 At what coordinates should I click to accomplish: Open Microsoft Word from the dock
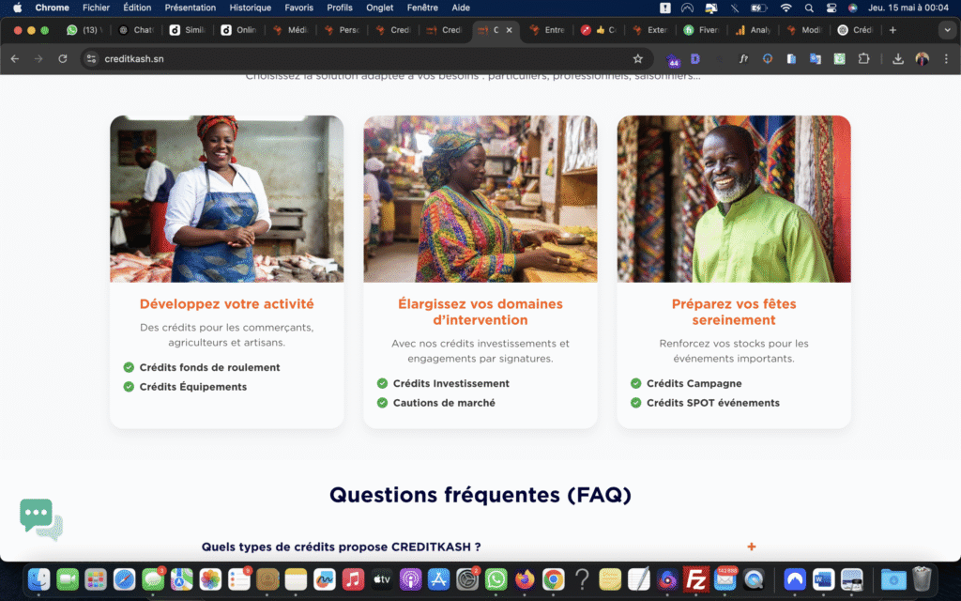823,578
